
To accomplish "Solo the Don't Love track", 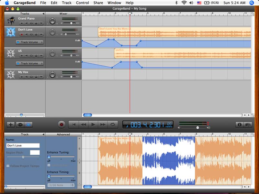I will 31,35.
